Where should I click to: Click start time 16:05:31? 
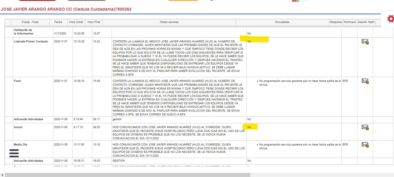click(x=79, y=161)
